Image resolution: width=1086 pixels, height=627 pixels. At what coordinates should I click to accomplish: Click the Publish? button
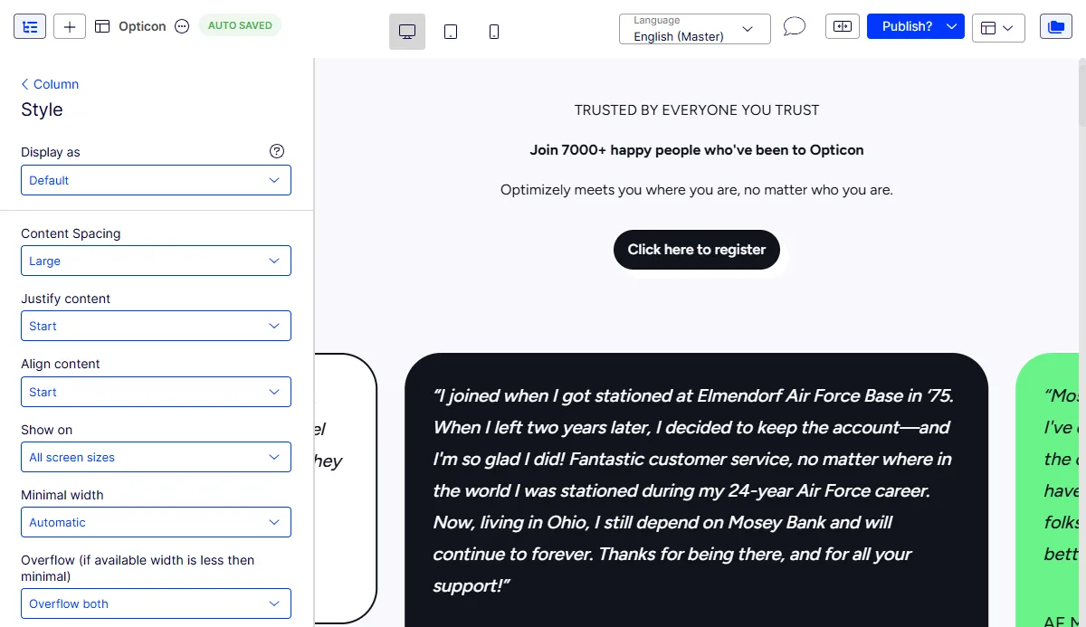click(x=905, y=26)
